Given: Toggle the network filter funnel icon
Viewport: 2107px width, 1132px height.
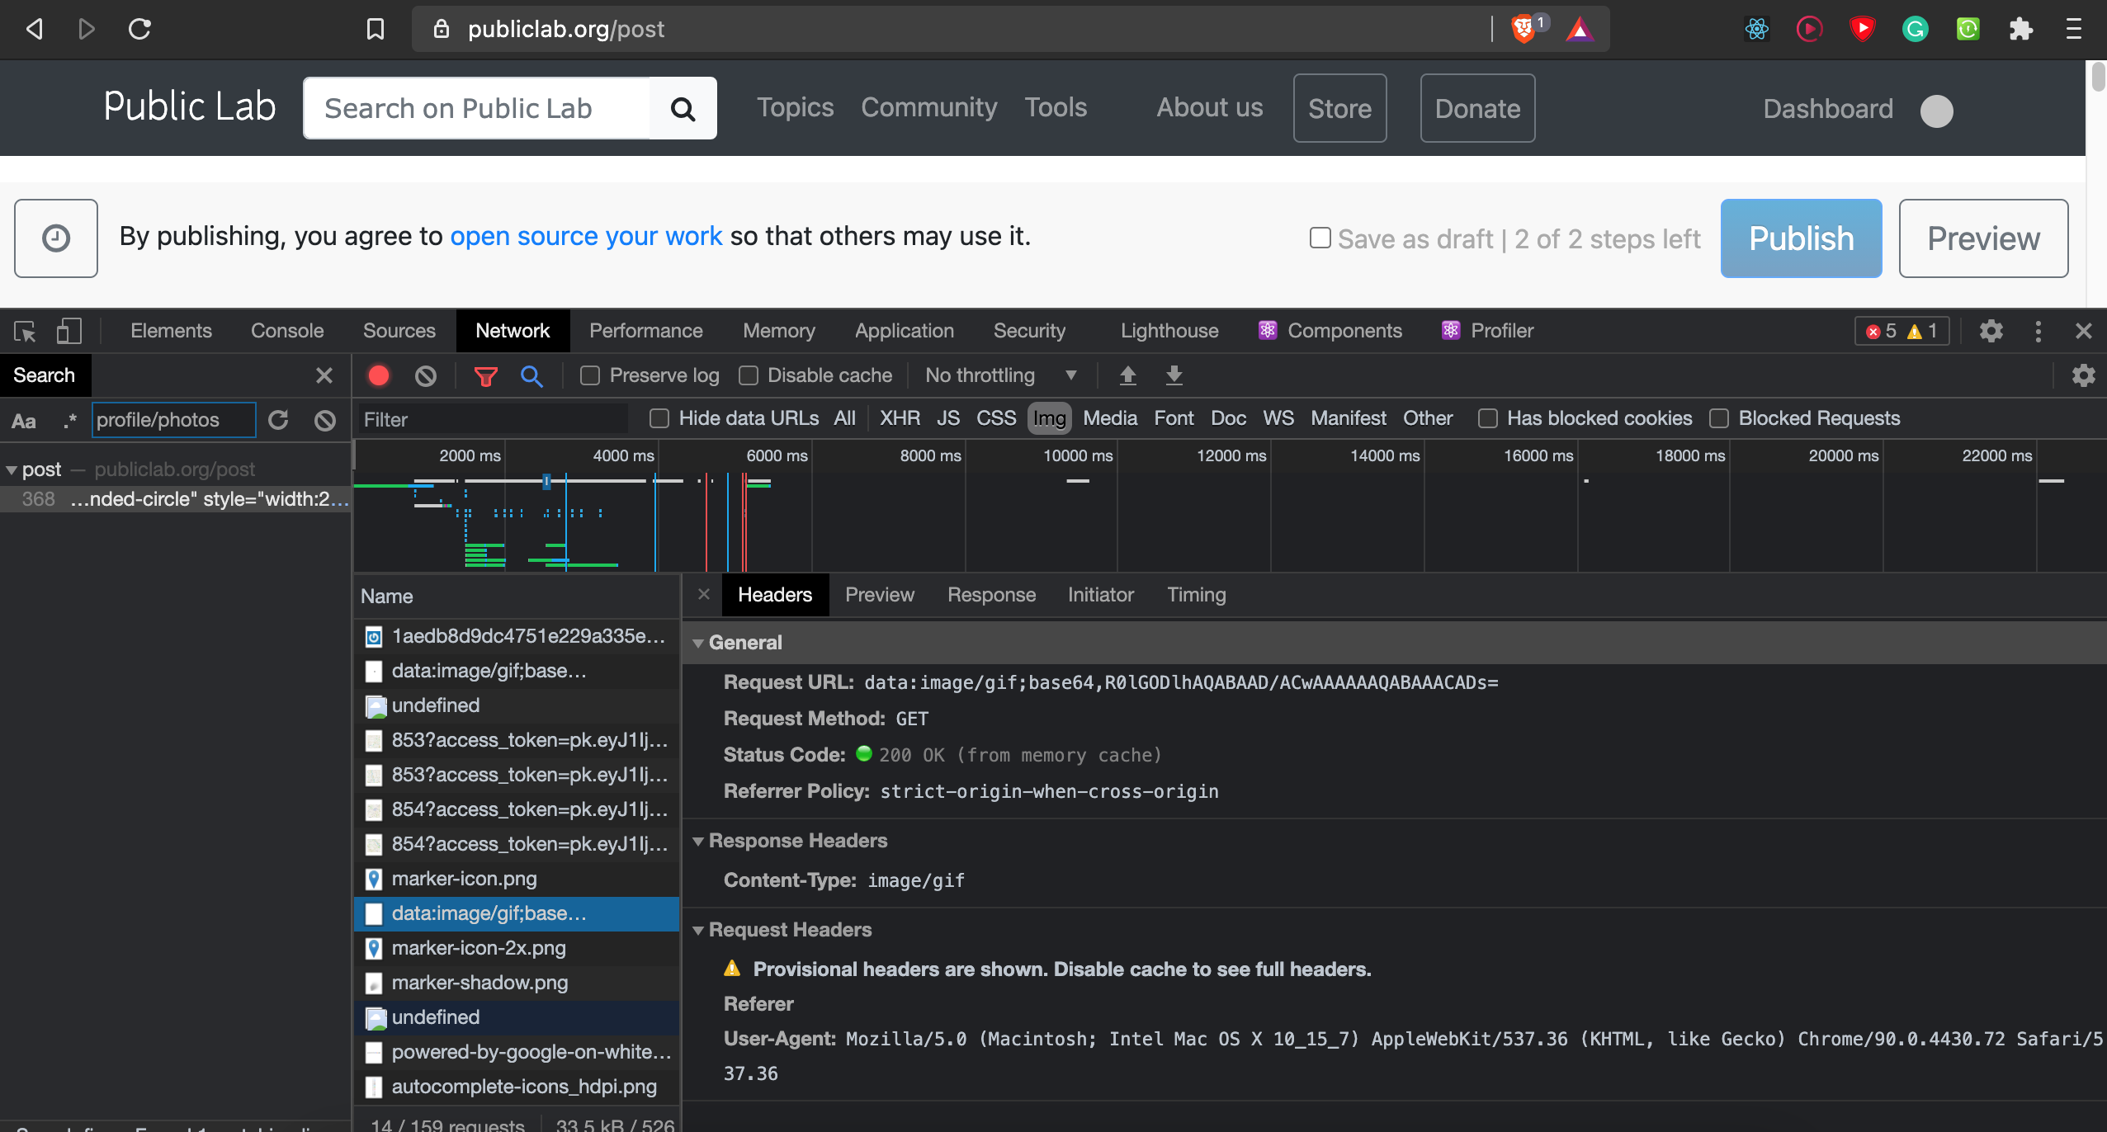Looking at the screenshot, I should [x=485, y=376].
